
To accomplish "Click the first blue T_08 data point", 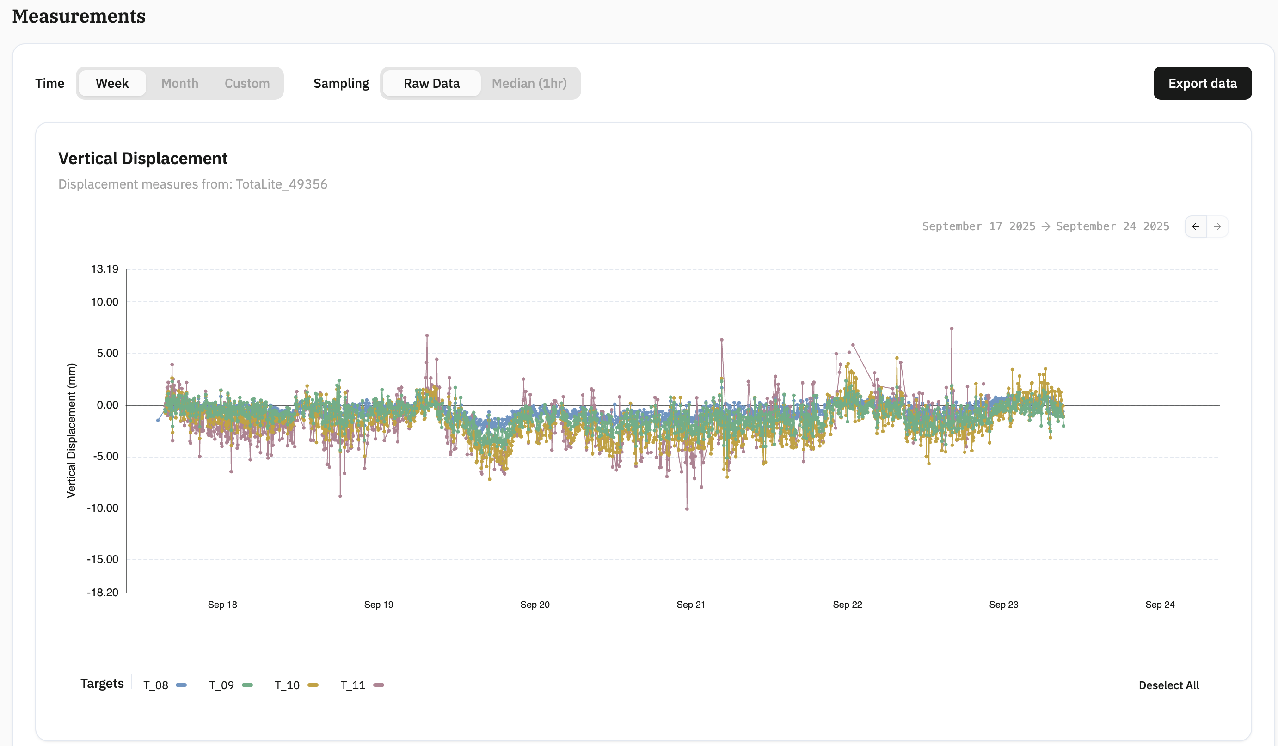I will point(158,420).
